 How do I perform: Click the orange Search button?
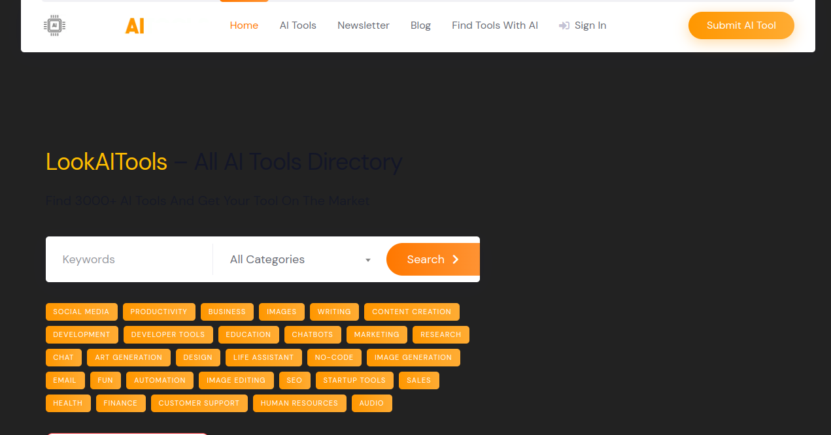click(x=433, y=259)
